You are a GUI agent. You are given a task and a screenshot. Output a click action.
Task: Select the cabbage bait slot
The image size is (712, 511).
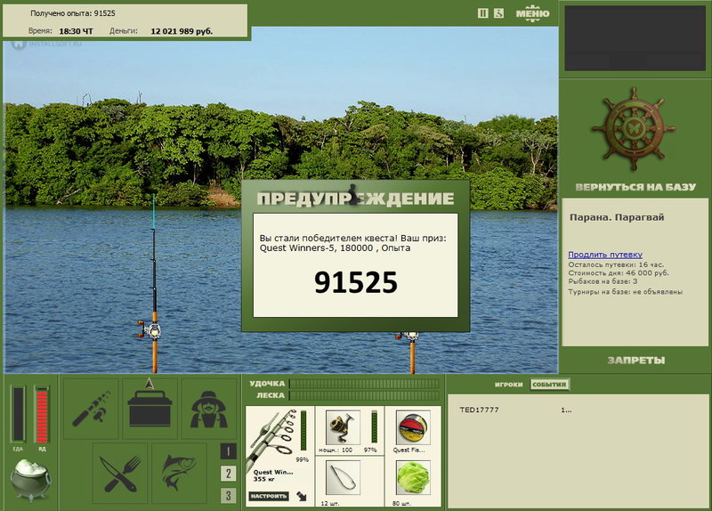click(413, 477)
